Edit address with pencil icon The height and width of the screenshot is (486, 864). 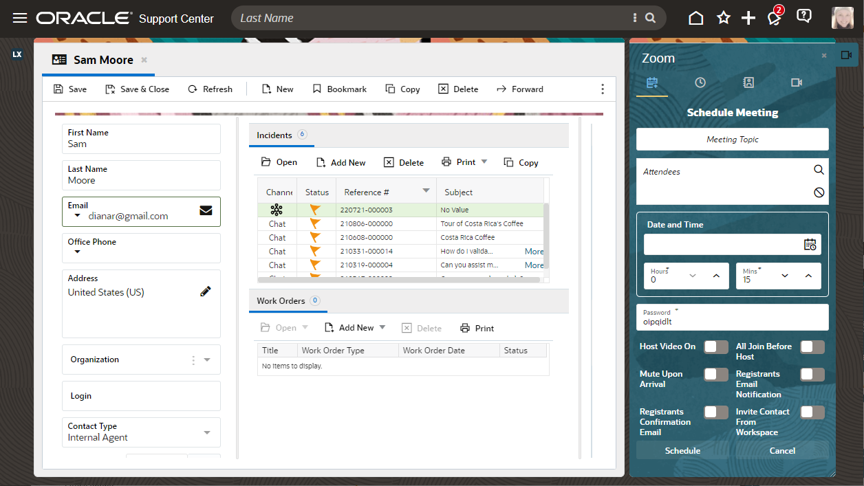coord(206,291)
